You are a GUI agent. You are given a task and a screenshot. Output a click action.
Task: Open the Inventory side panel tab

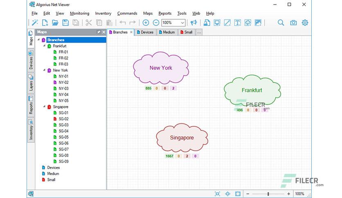tap(31, 130)
